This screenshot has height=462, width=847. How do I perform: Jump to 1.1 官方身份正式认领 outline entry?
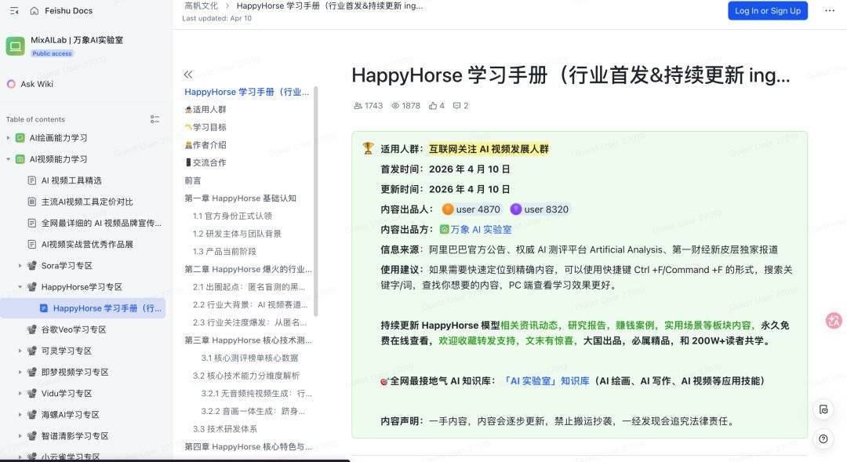pos(232,216)
